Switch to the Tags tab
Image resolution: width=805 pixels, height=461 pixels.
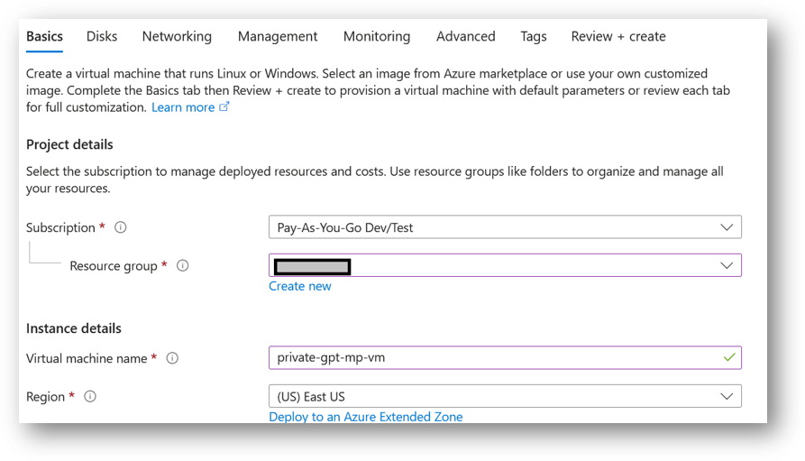pyautogui.click(x=534, y=36)
